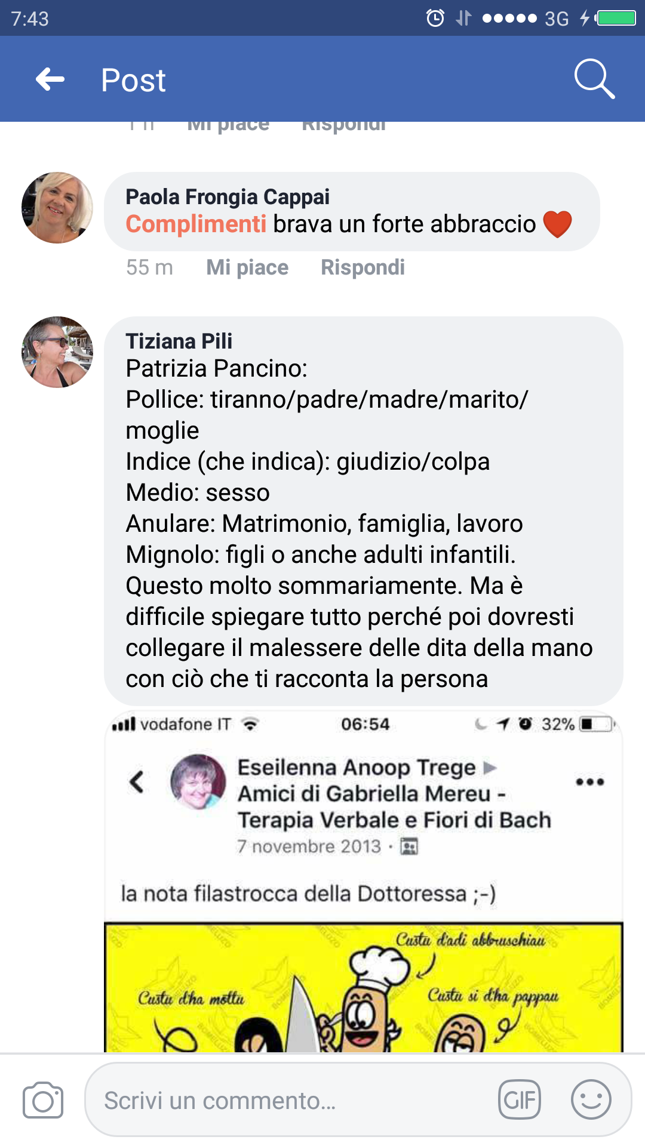Open Tiziana Pili's profile picture
The height and width of the screenshot is (1146, 645).
[57, 352]
